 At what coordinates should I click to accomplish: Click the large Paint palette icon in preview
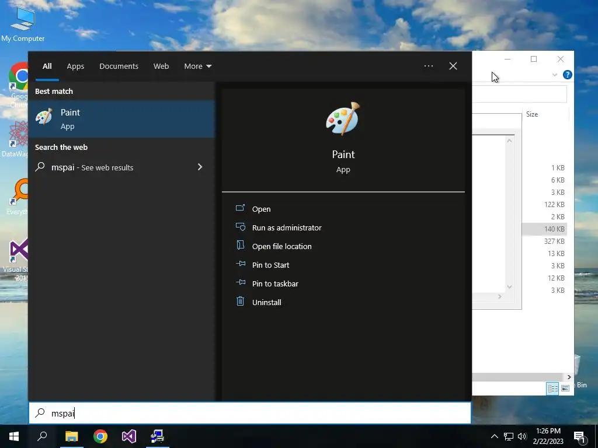pos(343,118)
